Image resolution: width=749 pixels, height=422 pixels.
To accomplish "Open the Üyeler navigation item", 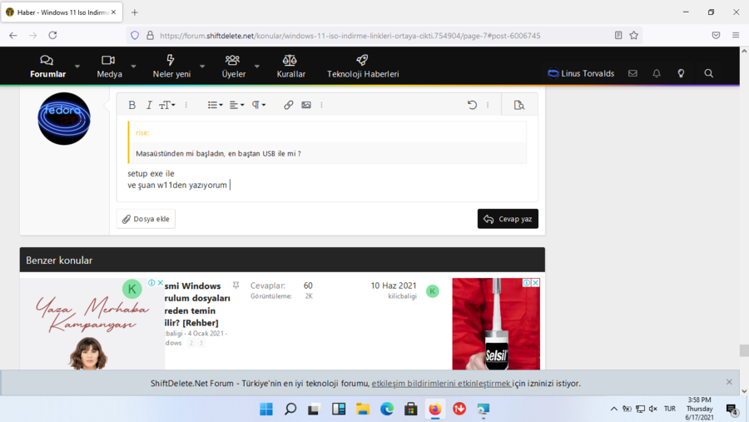I will pos(234,67).
